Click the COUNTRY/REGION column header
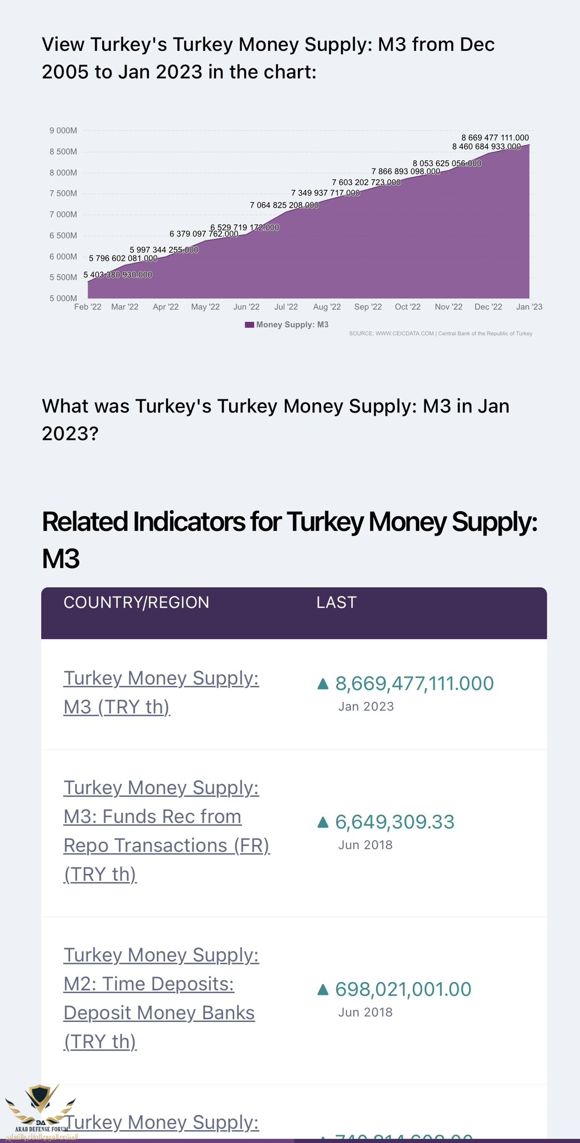The image size is (580, 1143). click(136, 603)
